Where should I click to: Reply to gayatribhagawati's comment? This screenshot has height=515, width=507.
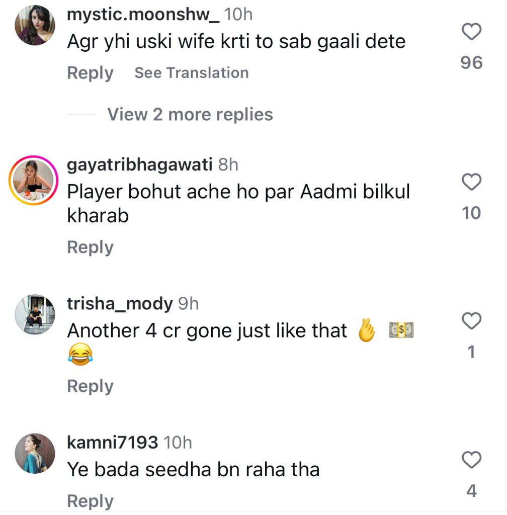point(90,247)
